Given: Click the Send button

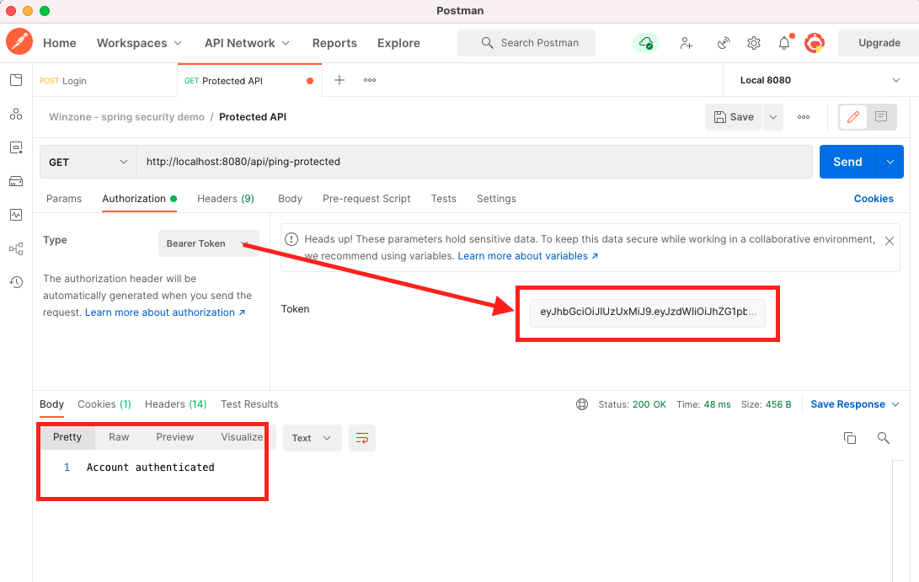Looking at the screenshot, I should coord(847,162).
